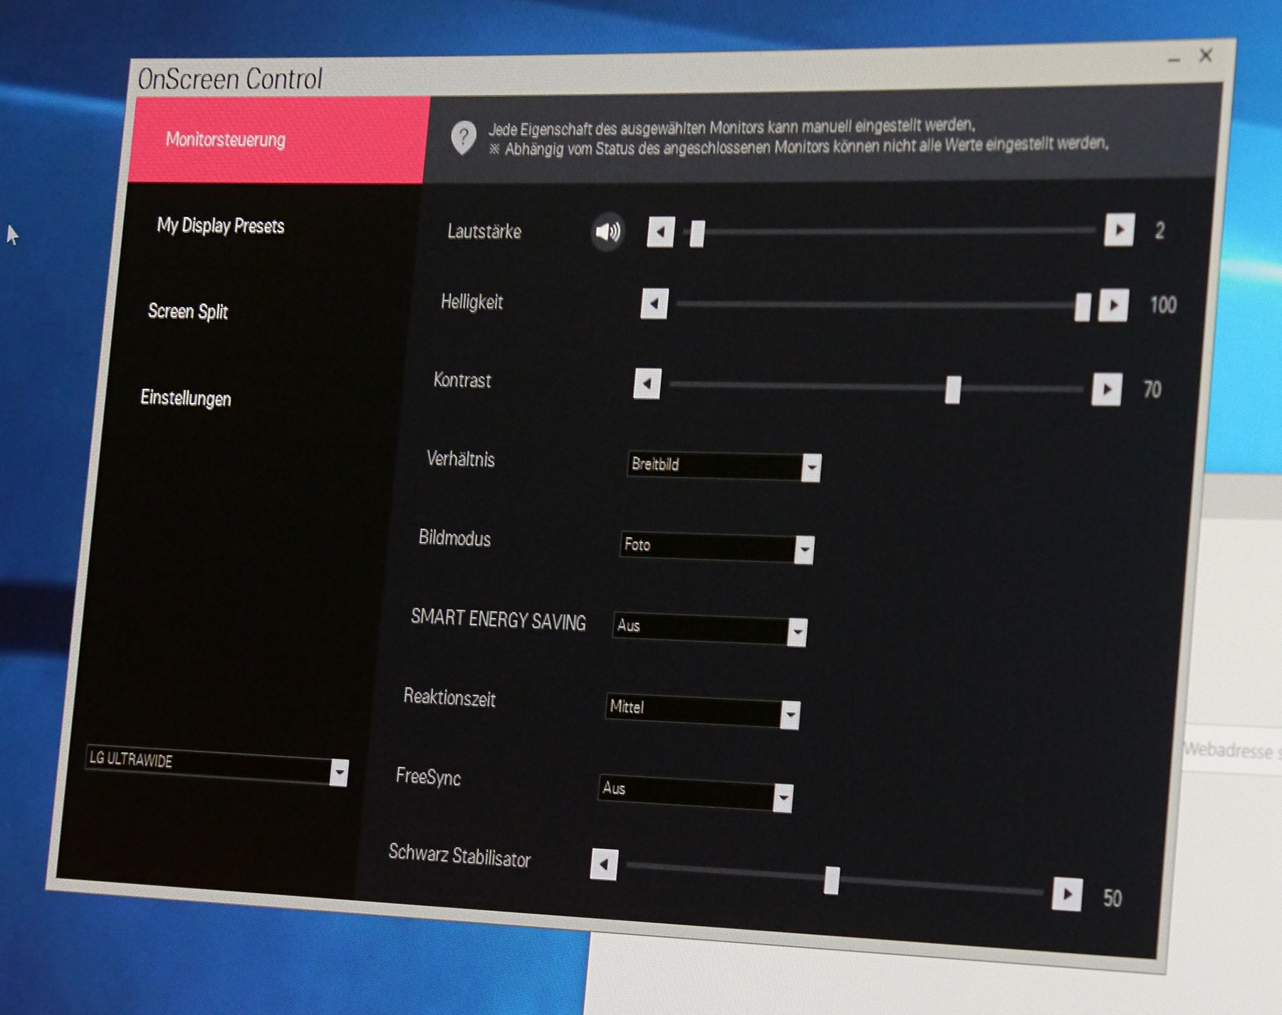
Task: Click the Schwarz Stabilisator label
Action: click(x=459, y=856)
